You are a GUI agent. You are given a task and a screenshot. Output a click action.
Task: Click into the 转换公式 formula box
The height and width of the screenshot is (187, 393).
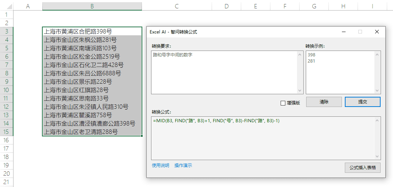coord(266,138)
